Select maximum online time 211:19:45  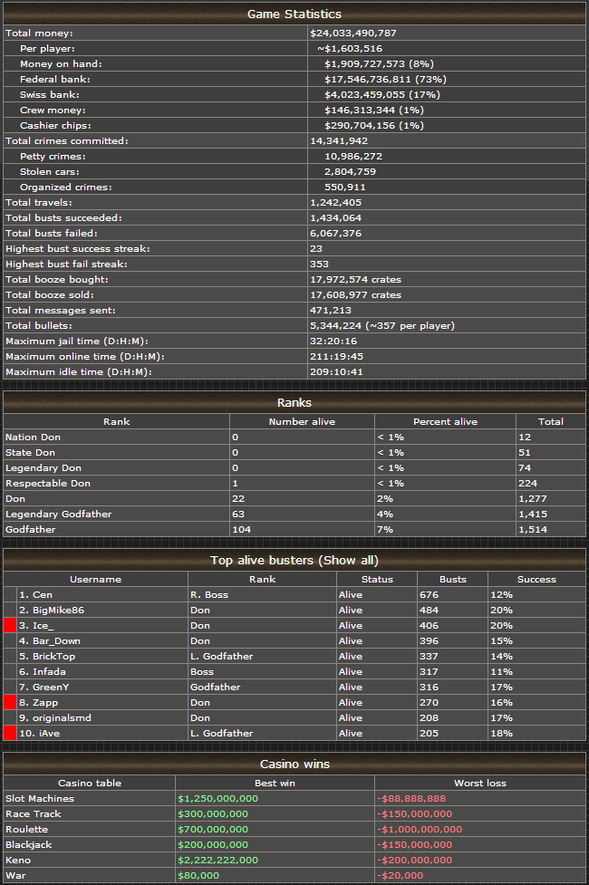point(336,357)
